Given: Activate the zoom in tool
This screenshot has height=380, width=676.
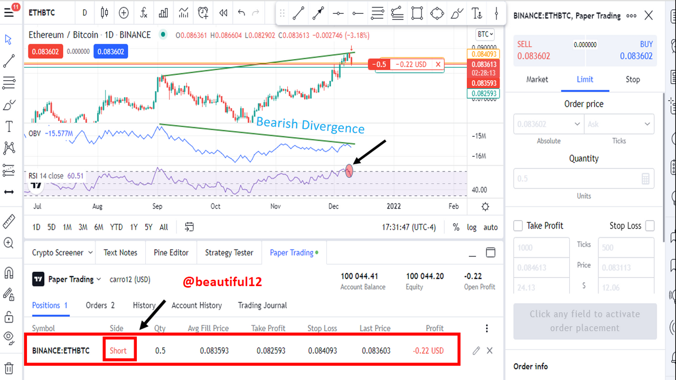Looking at the screenshot, I should 9,243.
